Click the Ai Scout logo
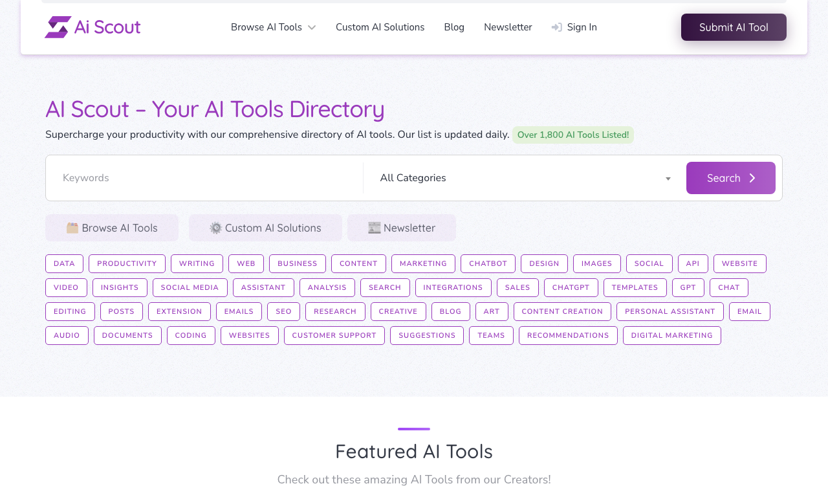The image size is (828, 497). coord(93,27)
